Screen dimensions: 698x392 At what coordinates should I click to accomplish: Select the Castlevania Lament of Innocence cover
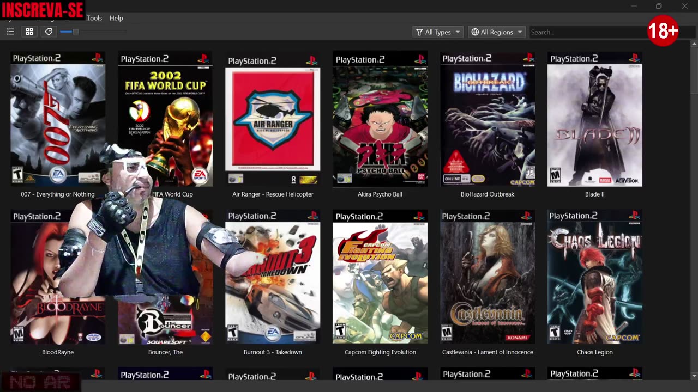click(x=488, y=277)
